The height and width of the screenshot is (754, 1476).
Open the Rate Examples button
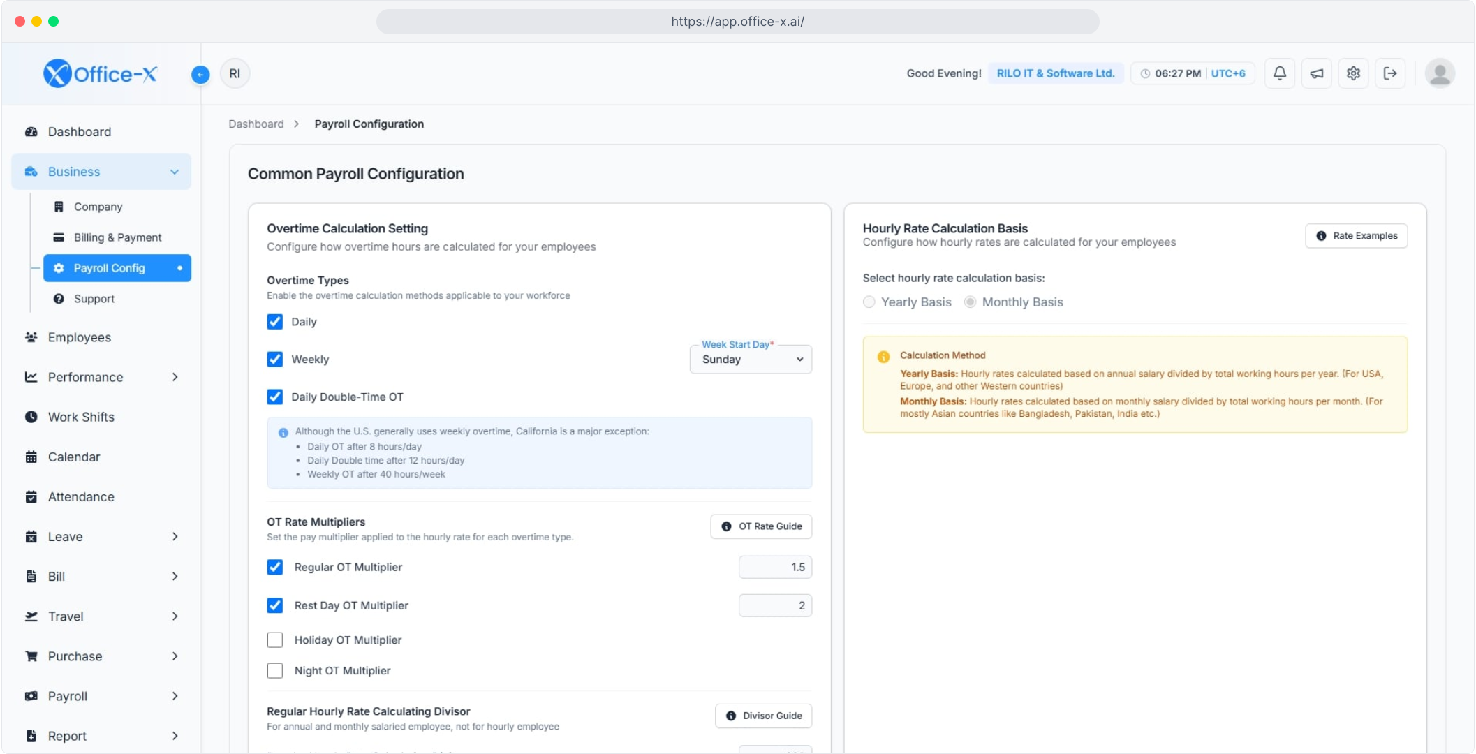coord(1356,236)
